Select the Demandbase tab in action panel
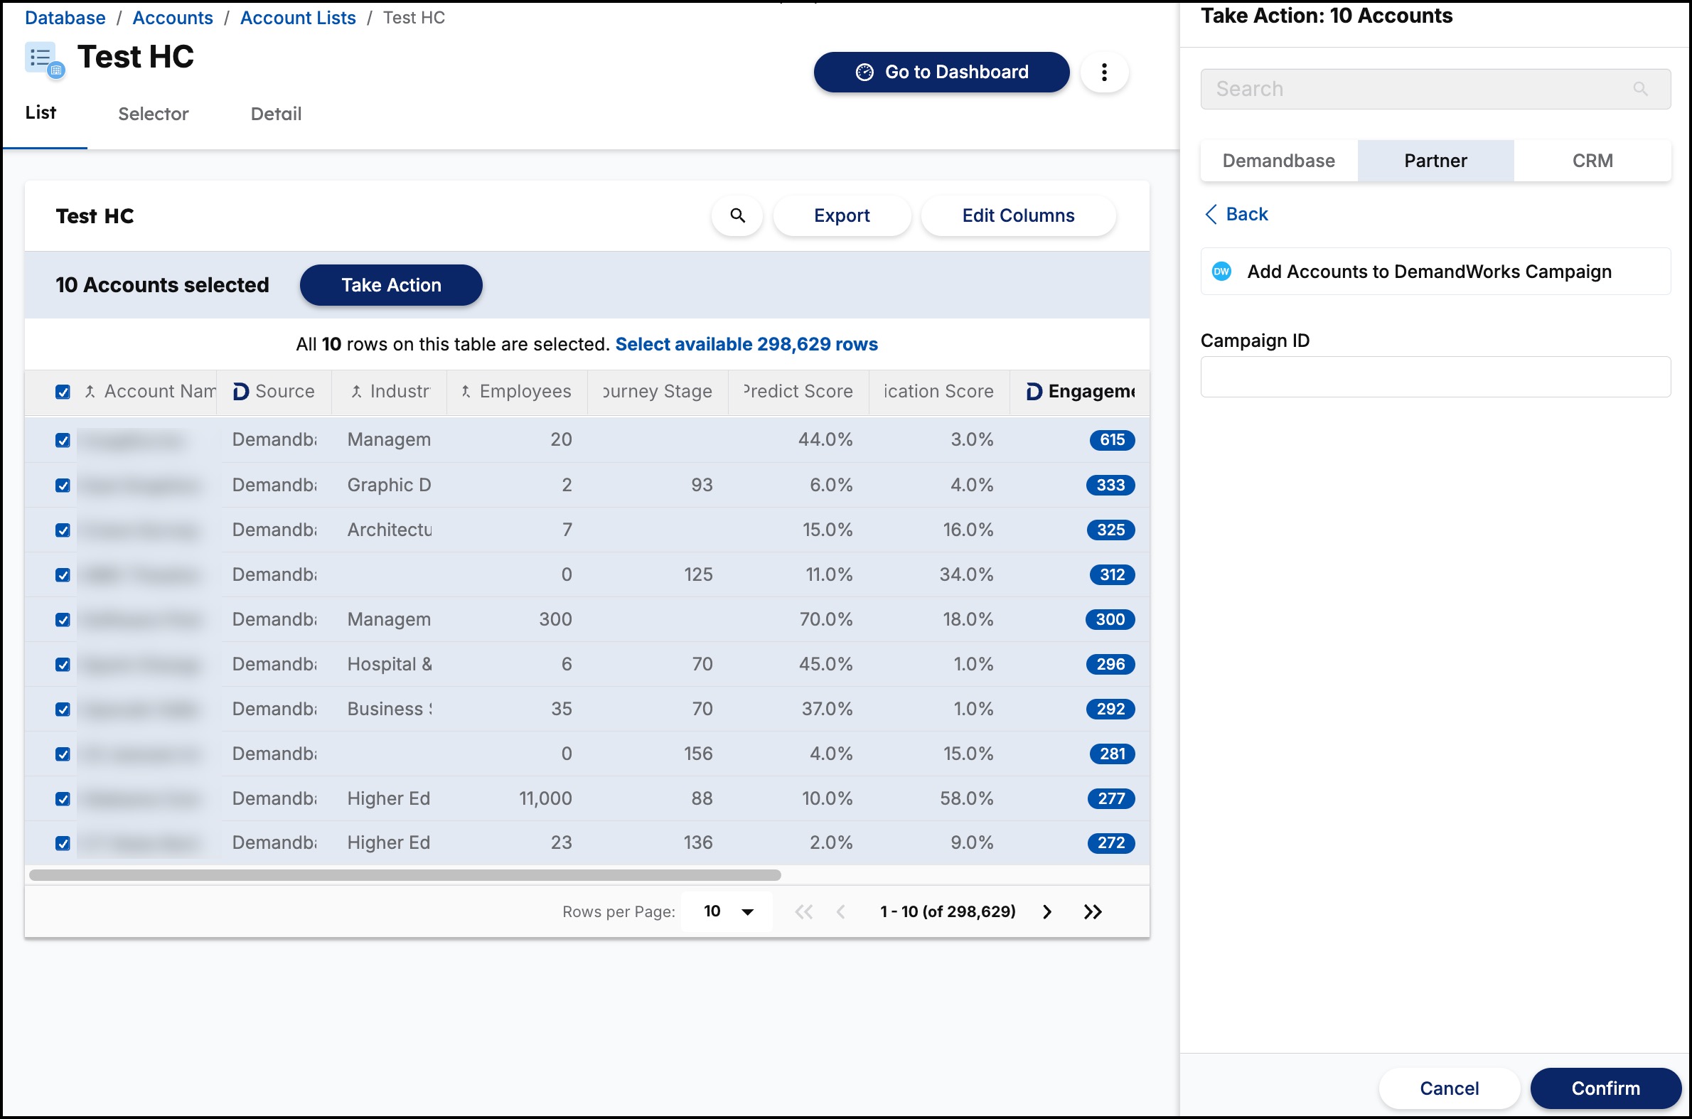 coord(1279,161)
